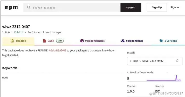This screenshot has width=185, height=97.
Task: Click the npm logo
Action: point(11,8)
